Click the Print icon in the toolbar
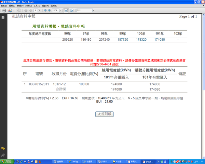205x164 pixels. (4, 10)
